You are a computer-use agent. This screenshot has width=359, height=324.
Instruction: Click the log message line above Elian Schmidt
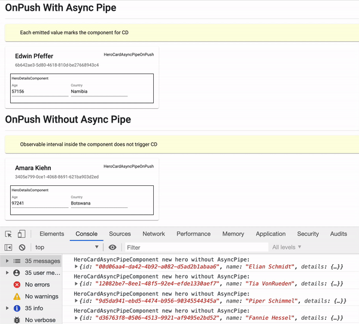[162, 259]
